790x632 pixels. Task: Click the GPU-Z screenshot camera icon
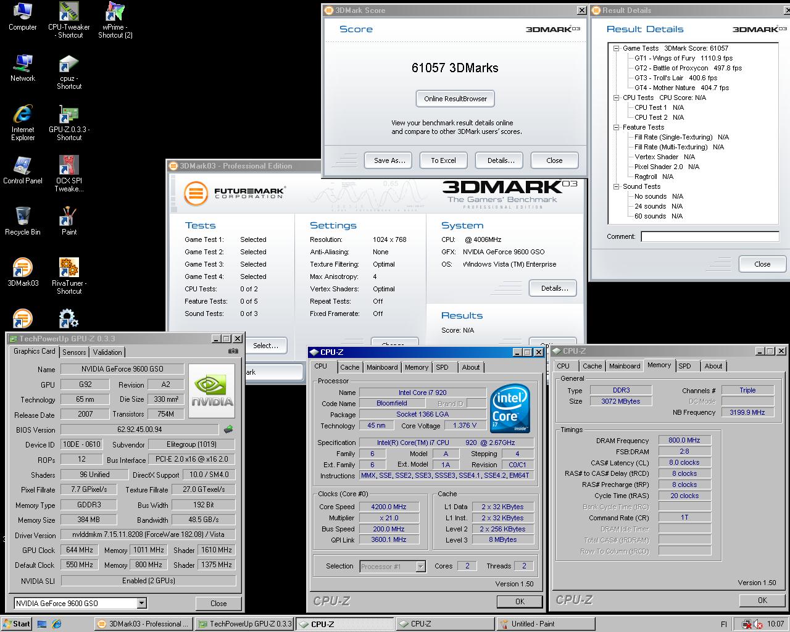233,351
